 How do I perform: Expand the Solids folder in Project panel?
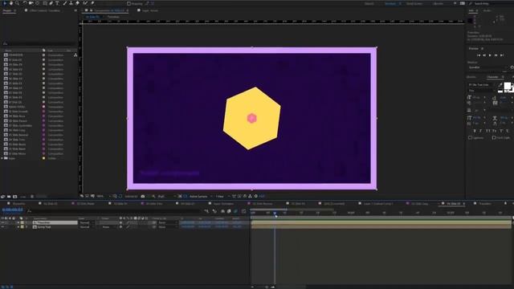(2, 158)
